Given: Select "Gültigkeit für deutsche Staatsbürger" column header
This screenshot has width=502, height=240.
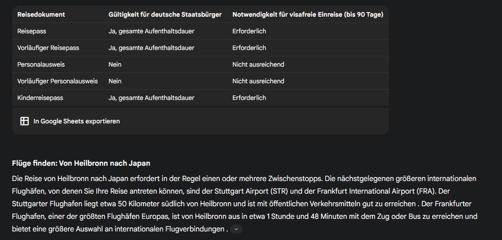Looking at the screenshot, I should click(x=165, y=14).
